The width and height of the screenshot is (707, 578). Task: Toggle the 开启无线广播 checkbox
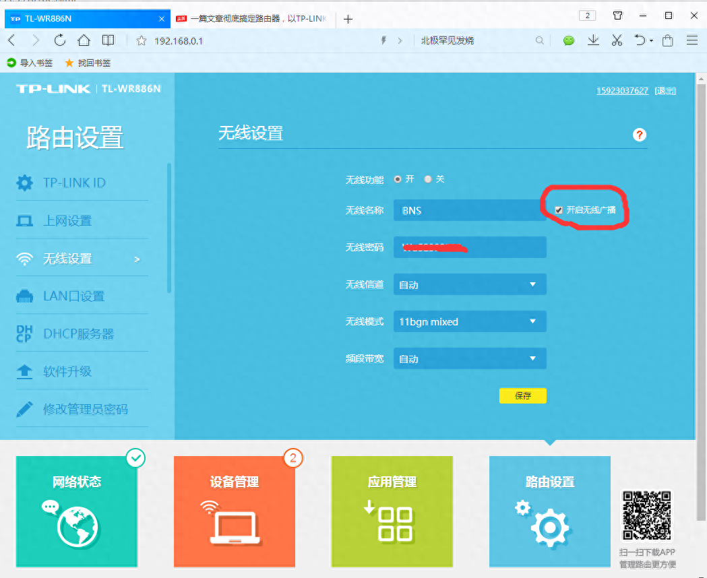click(x=559, y=210)
